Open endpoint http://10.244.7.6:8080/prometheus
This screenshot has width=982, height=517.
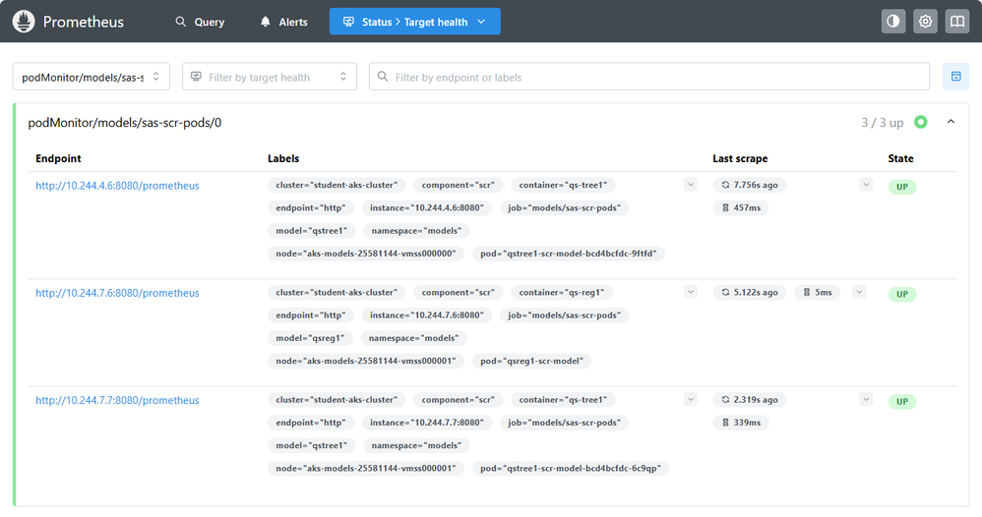pos(117,293)
